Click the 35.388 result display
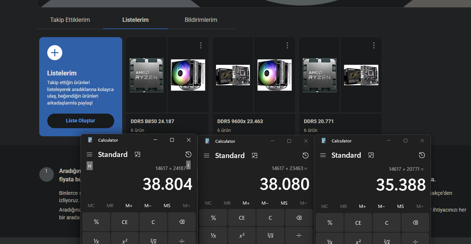This screenshot has width=471, height=244. point(401,185)
